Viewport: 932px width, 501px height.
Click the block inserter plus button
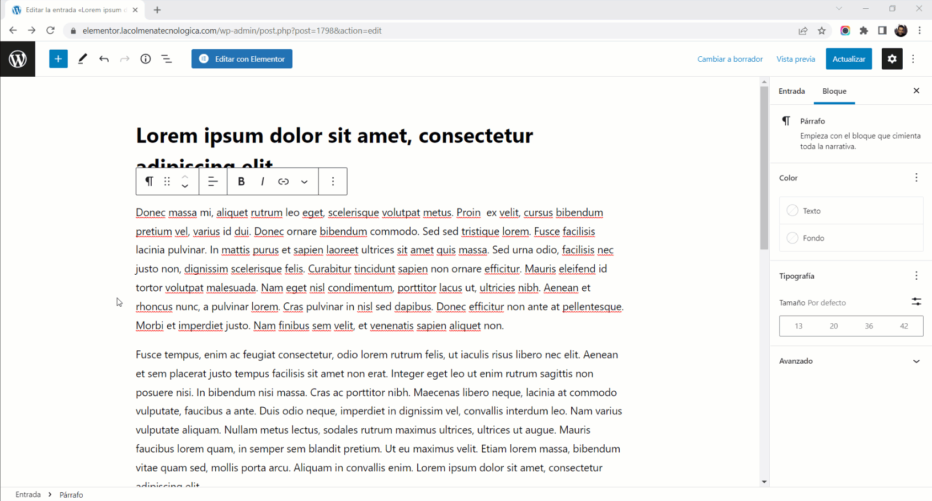pyautogui.click(x=58, y=59)
